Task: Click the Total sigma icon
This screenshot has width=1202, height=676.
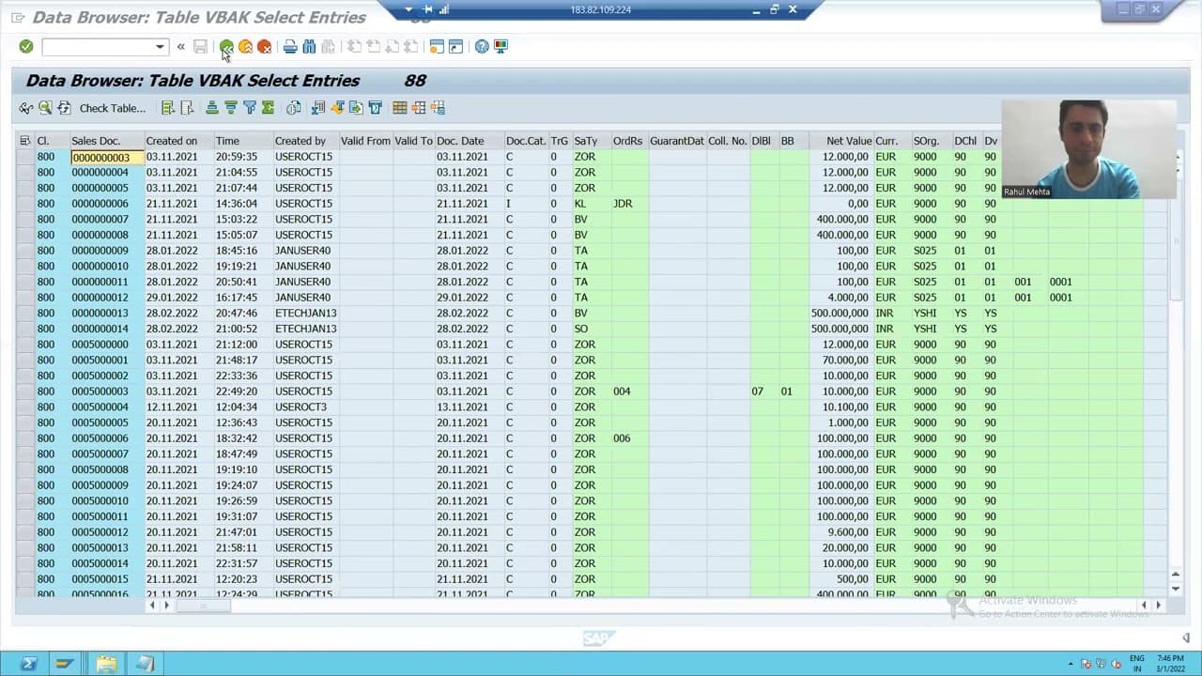Action: click(269, 108)
